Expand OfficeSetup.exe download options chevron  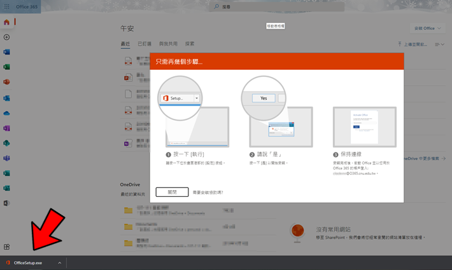[59, 263]
